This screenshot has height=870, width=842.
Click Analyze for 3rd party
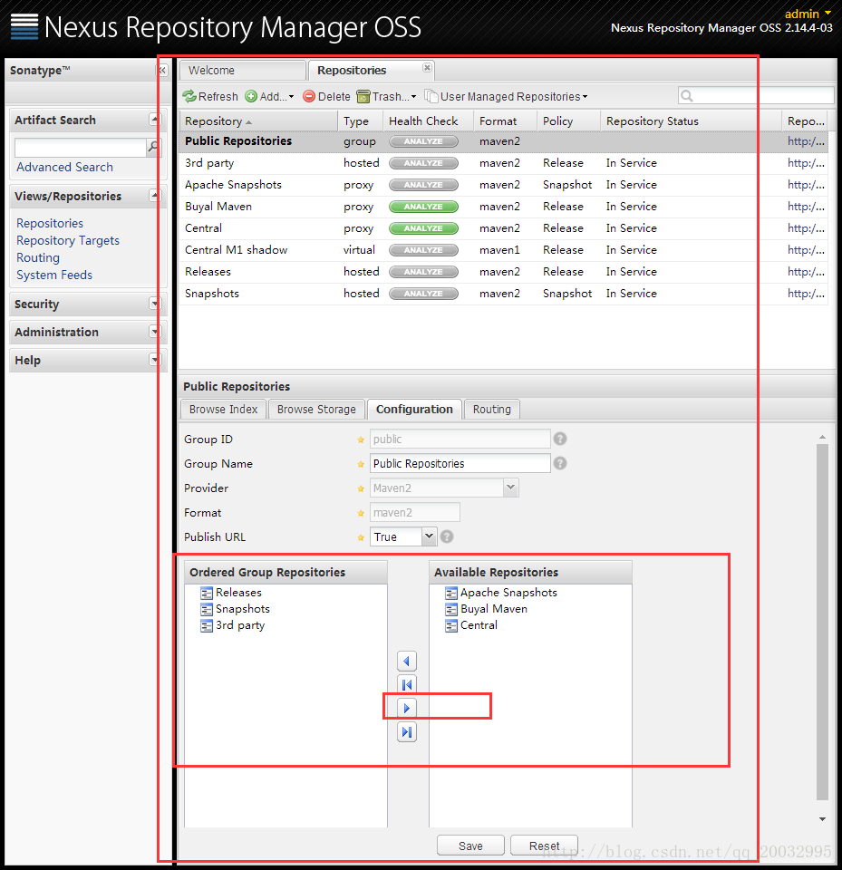(x=423, y=163)
